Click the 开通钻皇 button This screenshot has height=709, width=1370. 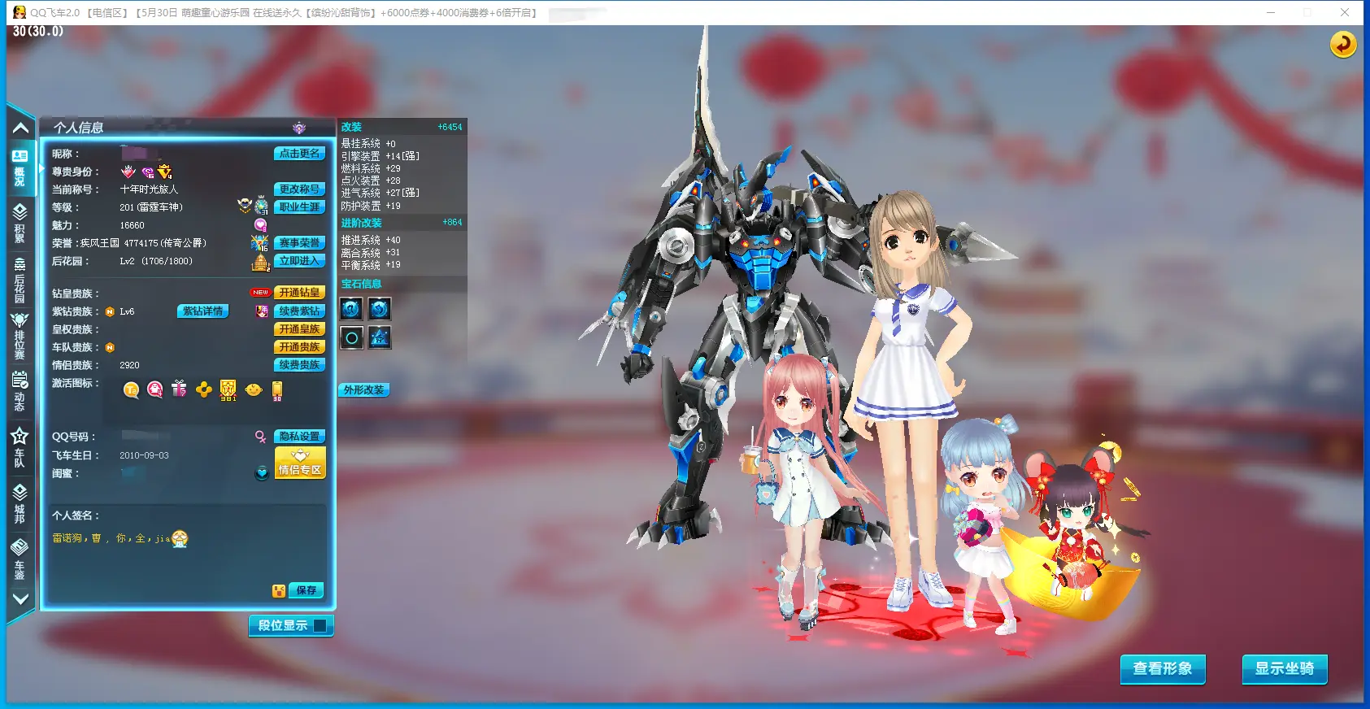click(x=299, y=293)
